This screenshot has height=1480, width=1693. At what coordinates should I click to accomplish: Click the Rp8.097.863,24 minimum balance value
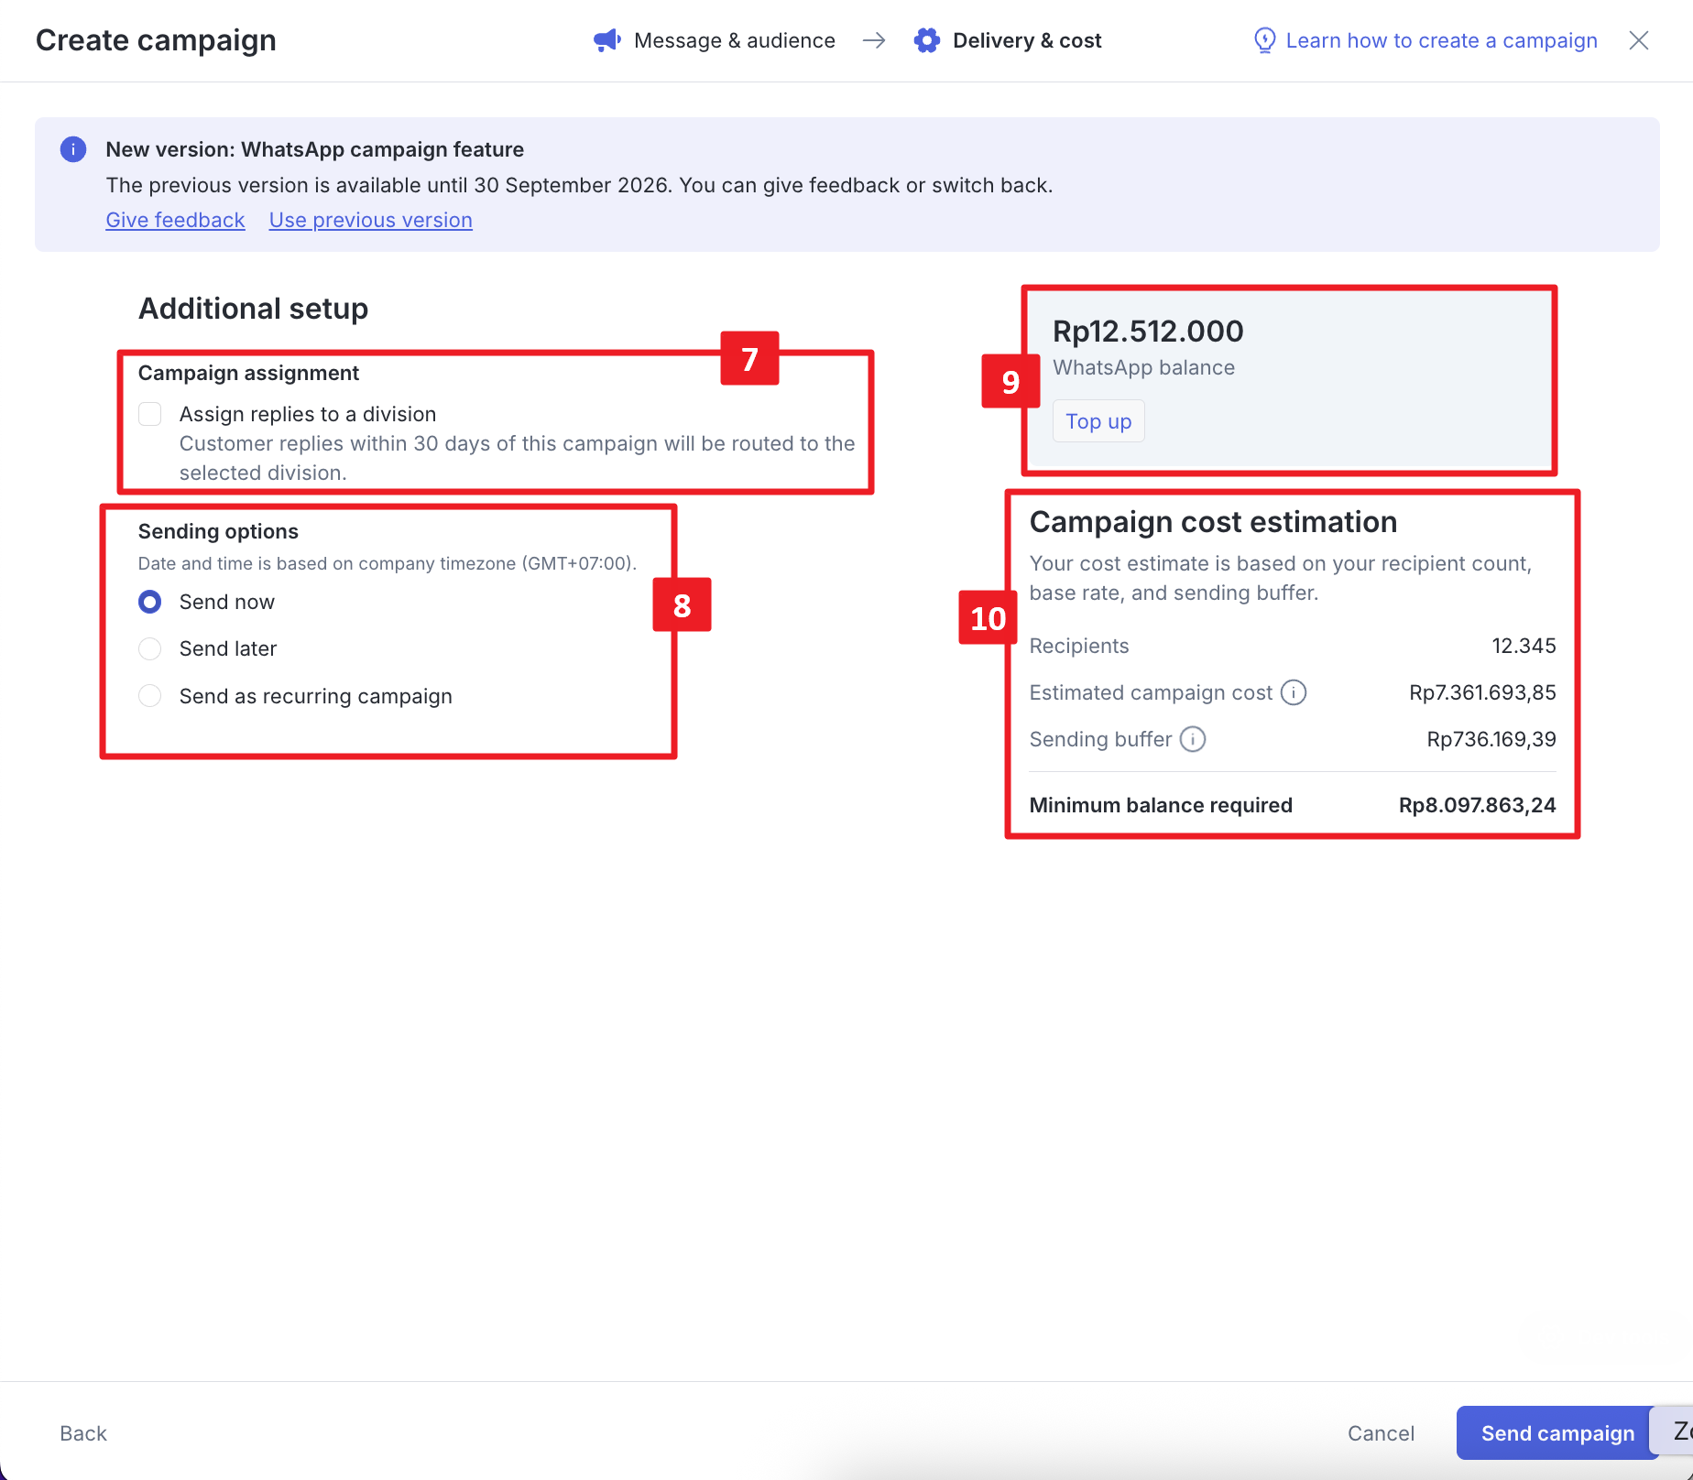coord(1477,805)
